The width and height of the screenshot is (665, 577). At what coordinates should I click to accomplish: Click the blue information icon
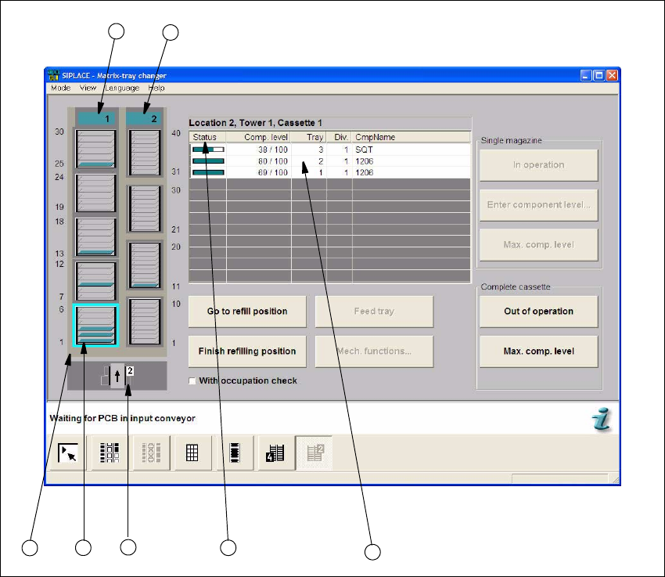(x=601, y=420)
